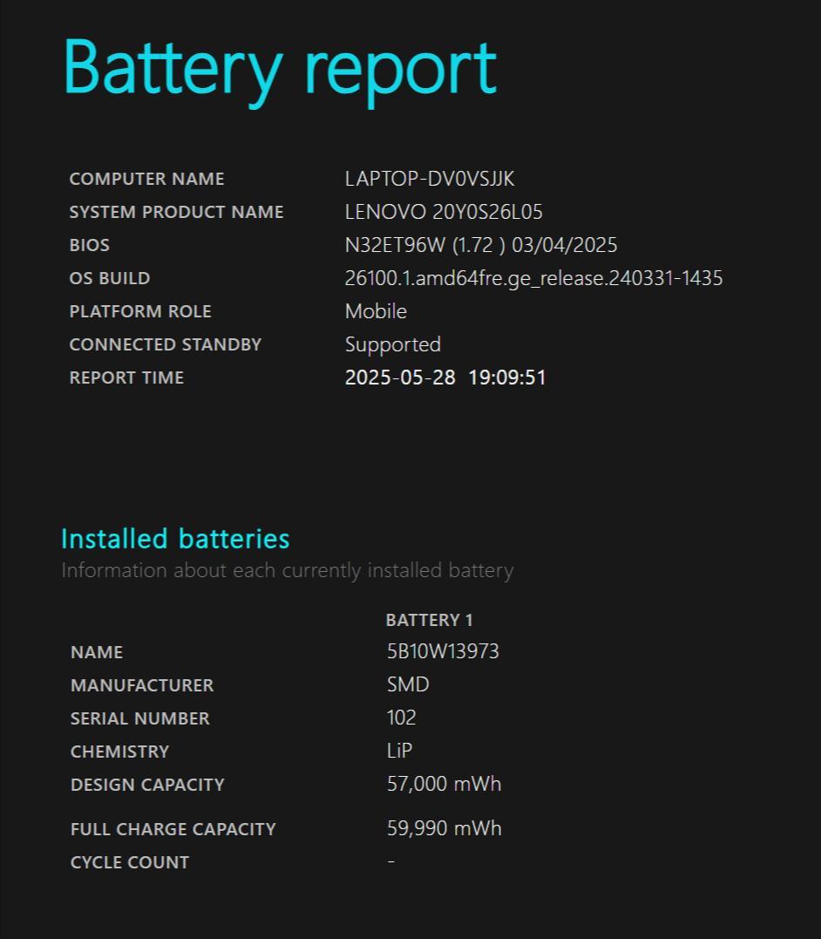Select the full charge capacity 59,990 mWh

coord(444,828)
